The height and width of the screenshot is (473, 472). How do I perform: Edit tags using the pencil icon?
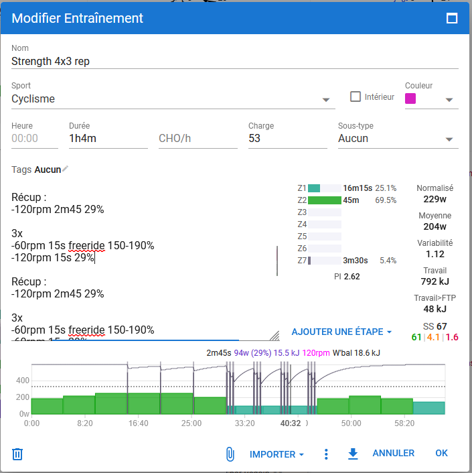click(x=65, y=170)
